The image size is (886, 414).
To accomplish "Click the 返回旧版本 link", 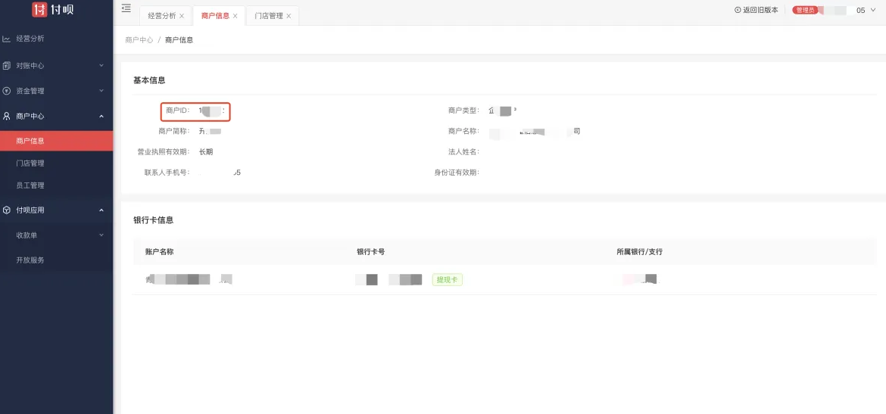I will tap(760, 11).
